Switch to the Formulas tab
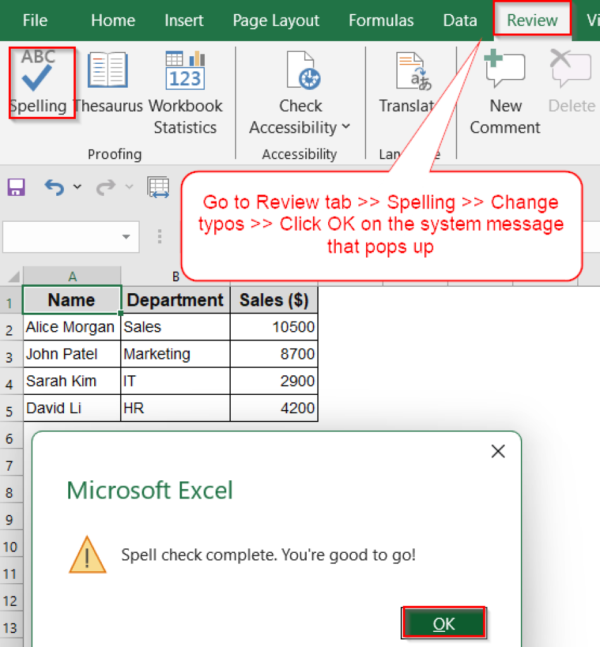Screen dimensions: 600x647 [381, 20]
